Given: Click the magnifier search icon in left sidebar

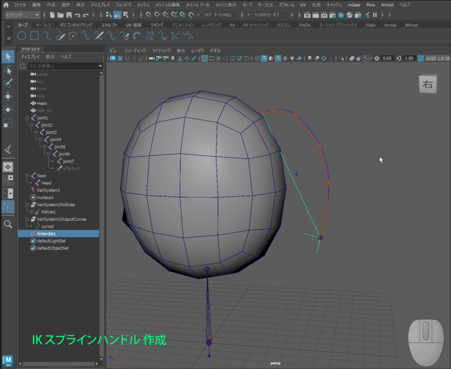Looking at the screenshot, I should [8, 224].
